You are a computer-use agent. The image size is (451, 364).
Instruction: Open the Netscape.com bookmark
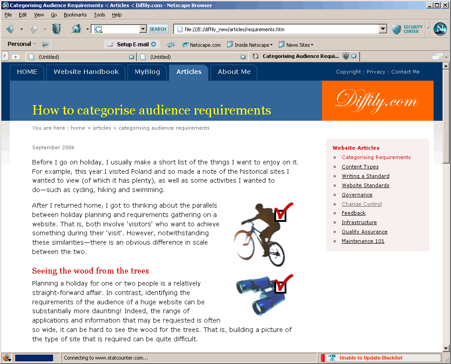coord(201,45)
